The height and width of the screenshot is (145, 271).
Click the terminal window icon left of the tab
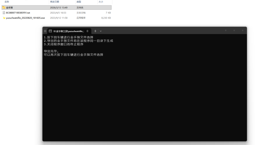pyautogui.click(x=45, y=31)
